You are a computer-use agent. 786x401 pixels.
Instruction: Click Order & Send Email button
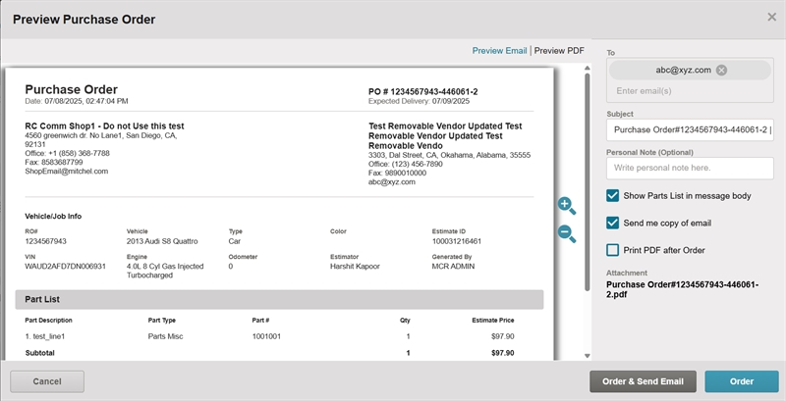(x=643, y=381)
